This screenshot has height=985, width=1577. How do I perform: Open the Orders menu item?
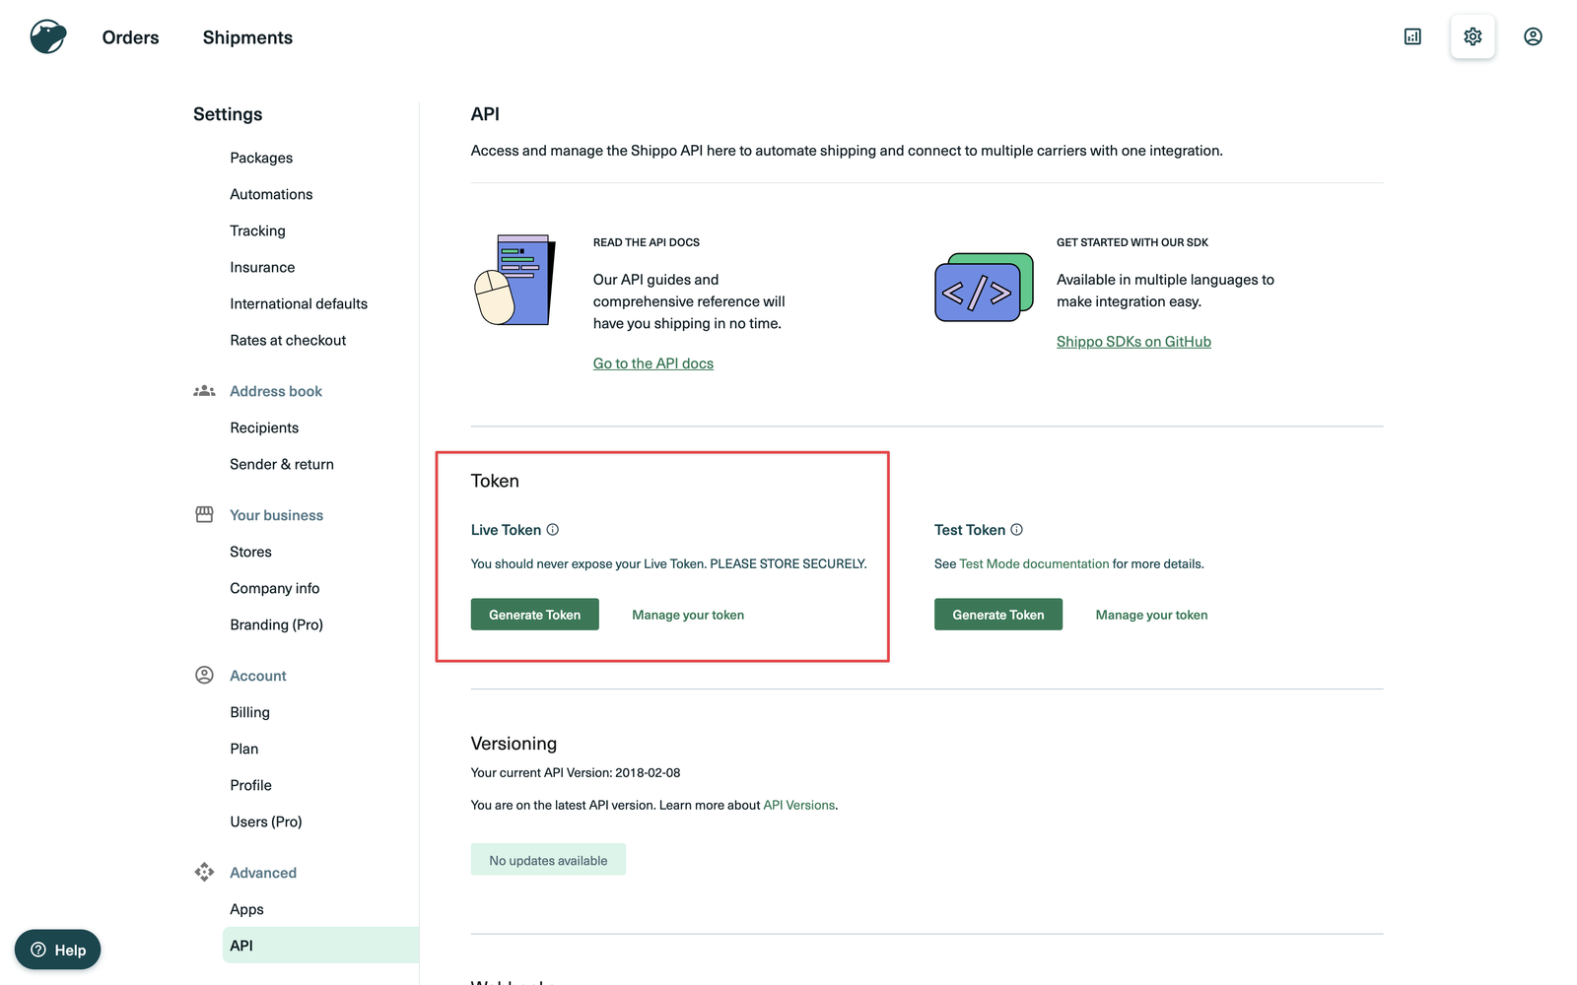tap(130, 37)
